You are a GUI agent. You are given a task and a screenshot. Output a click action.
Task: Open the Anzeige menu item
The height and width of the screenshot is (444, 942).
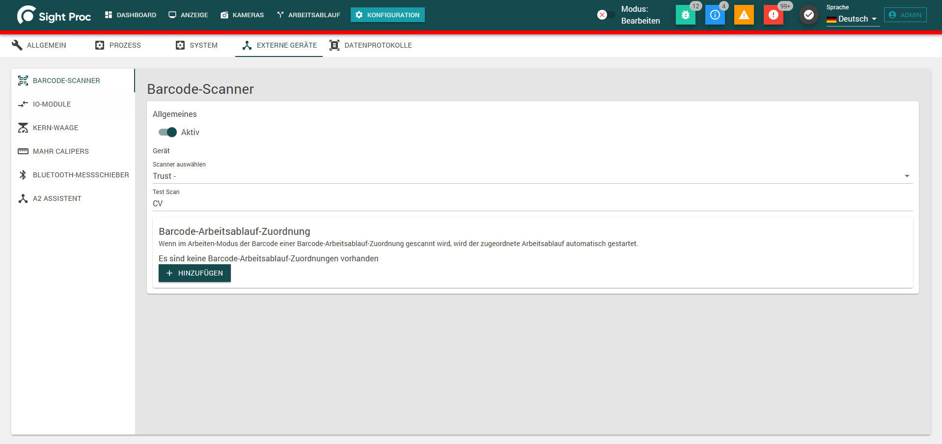coord(189,15)
